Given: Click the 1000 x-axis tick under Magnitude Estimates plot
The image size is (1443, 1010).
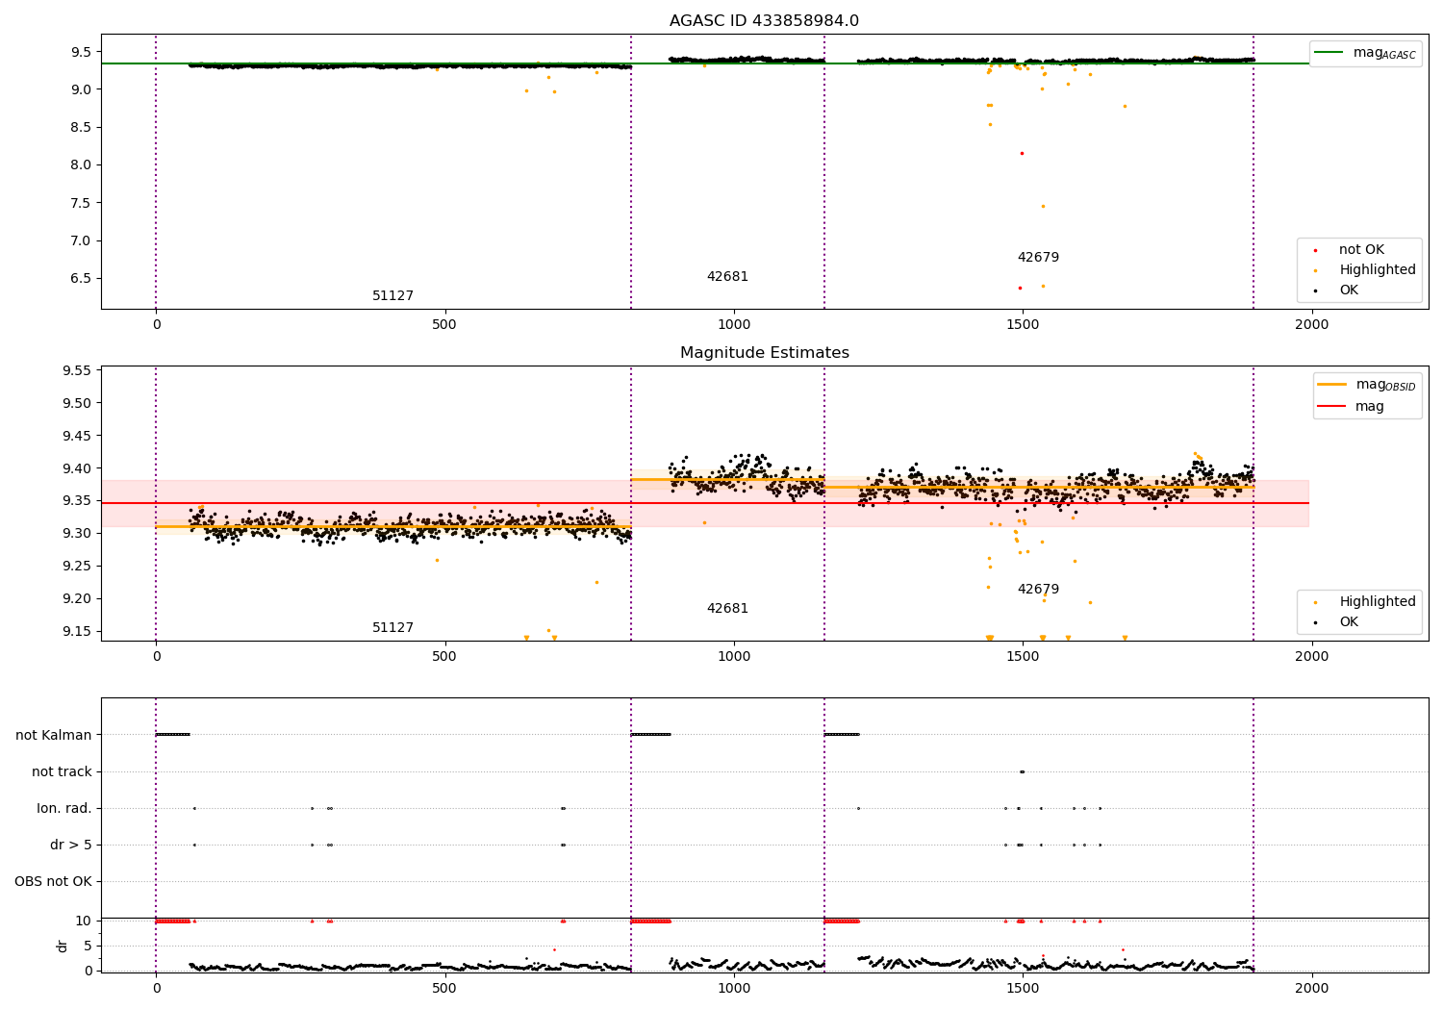Looking at the screenshot, I should pos(734,657).
